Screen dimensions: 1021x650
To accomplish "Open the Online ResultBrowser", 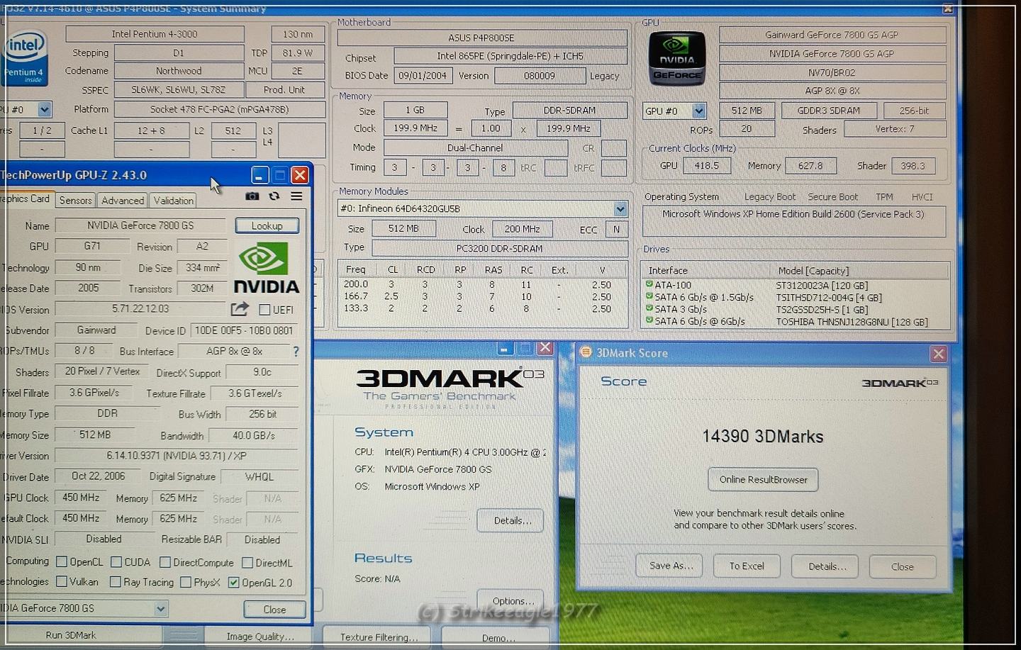I will tap(763, 479).
